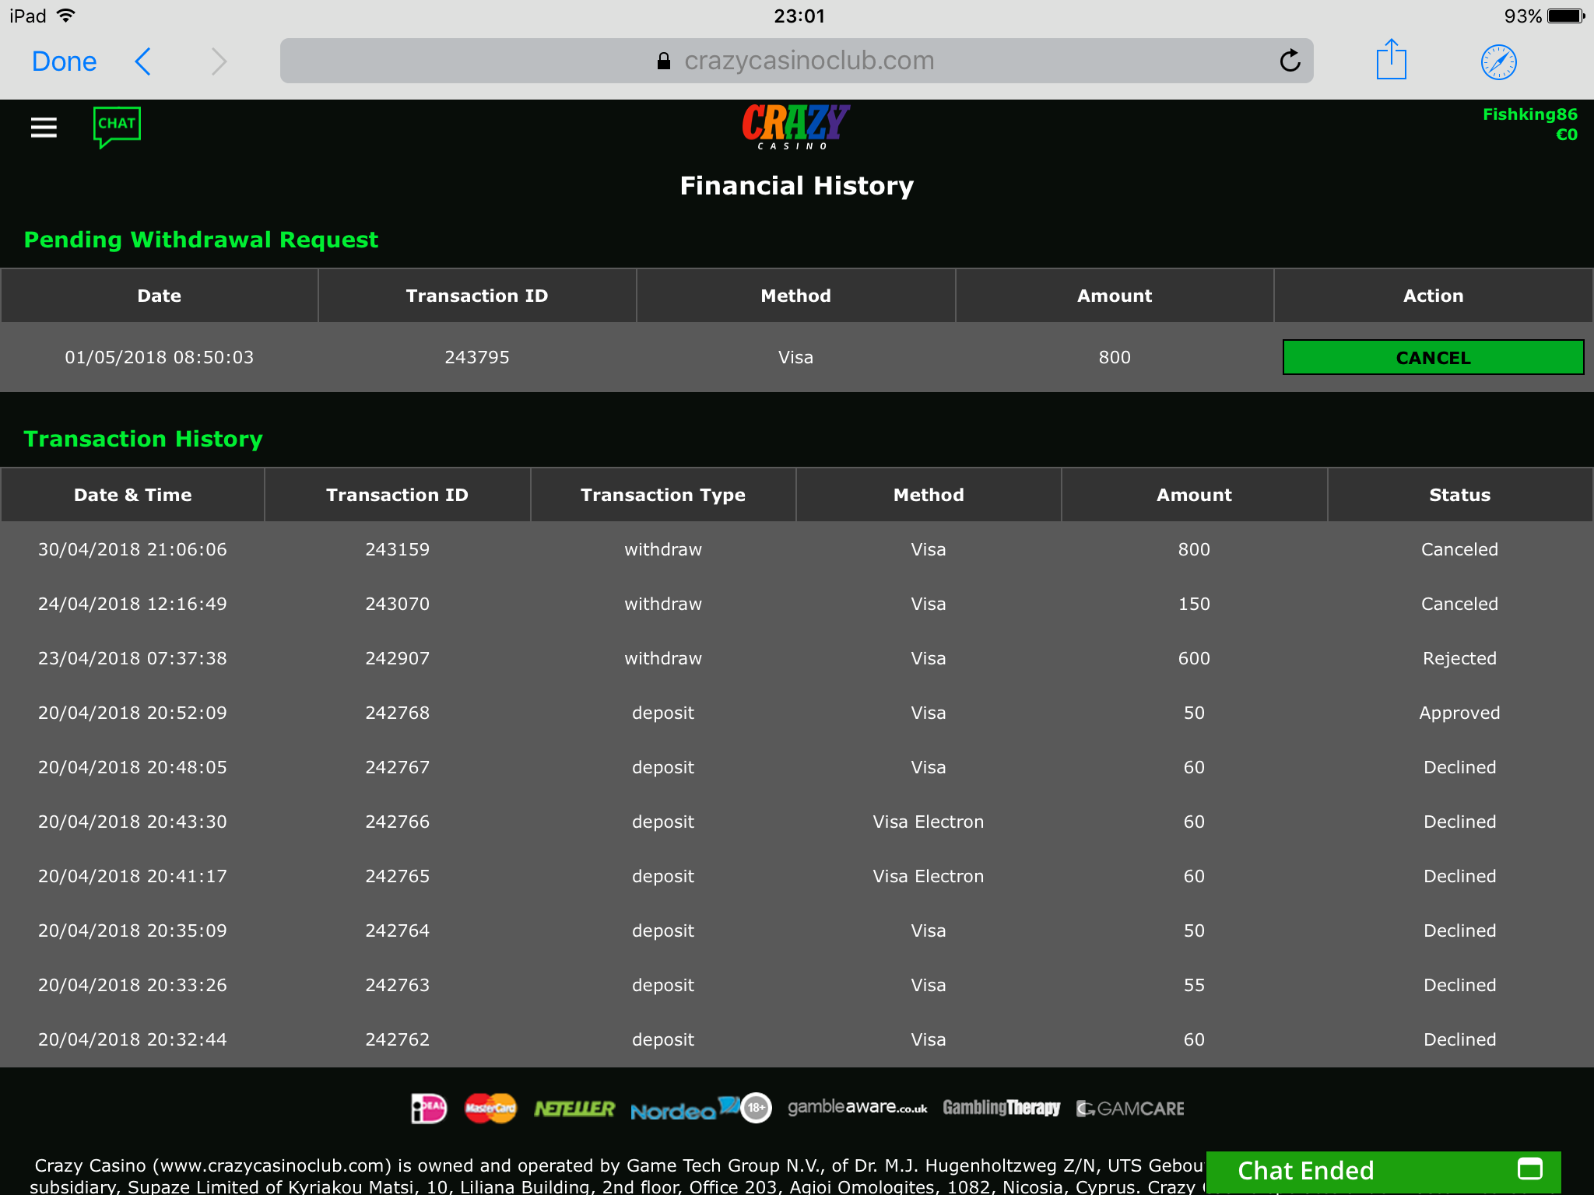Reload the page with refresh icon
Viewport: 1594px width, 1195px height.
pyautogui.click(x=1290, y=61)
